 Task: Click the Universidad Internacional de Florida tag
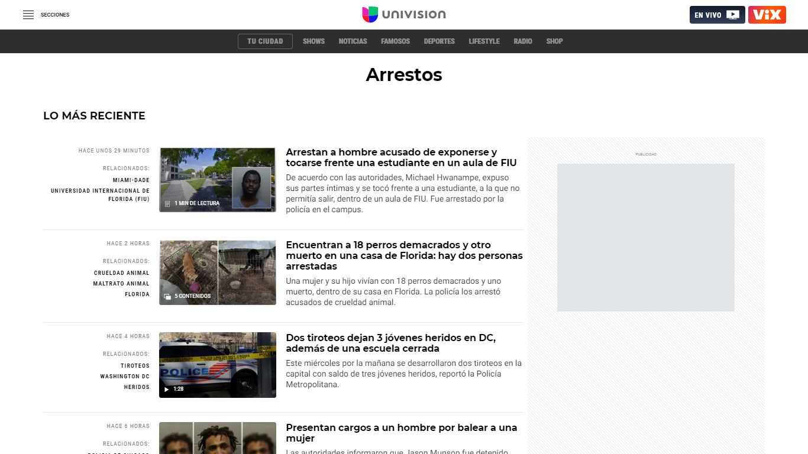100,195
